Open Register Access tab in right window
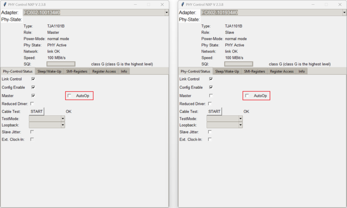Screen dimensions: 347x208 pos(282,71)
